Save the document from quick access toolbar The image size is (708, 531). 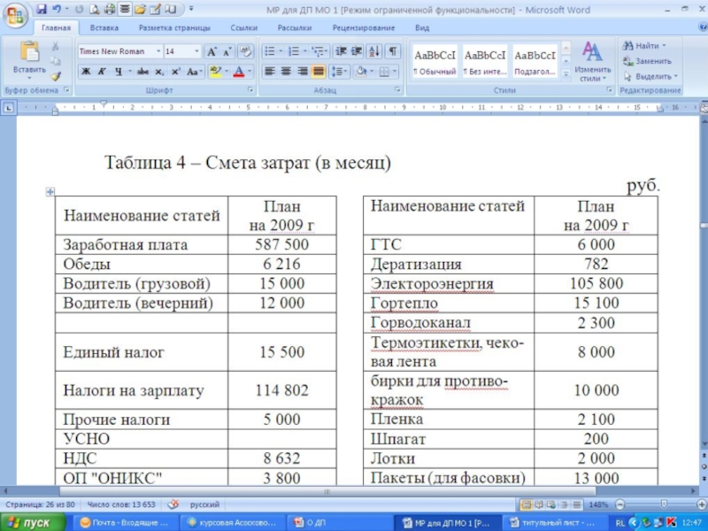(x=40, y=9)
